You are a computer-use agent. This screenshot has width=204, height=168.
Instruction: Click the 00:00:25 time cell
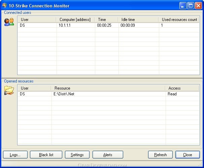[x=104, y=25]
